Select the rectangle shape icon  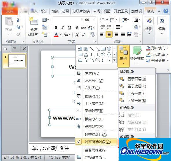point(103,49)
